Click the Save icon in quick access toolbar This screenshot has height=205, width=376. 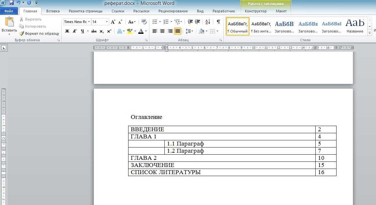coord(11,3)
